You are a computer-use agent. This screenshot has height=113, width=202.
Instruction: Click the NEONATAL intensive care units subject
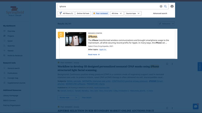[96, 81]
